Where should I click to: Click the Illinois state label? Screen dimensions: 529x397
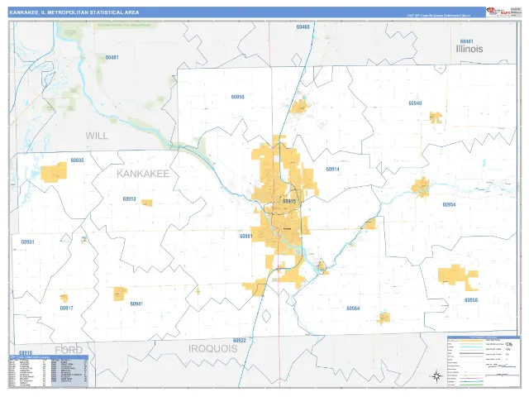point(469,49)
